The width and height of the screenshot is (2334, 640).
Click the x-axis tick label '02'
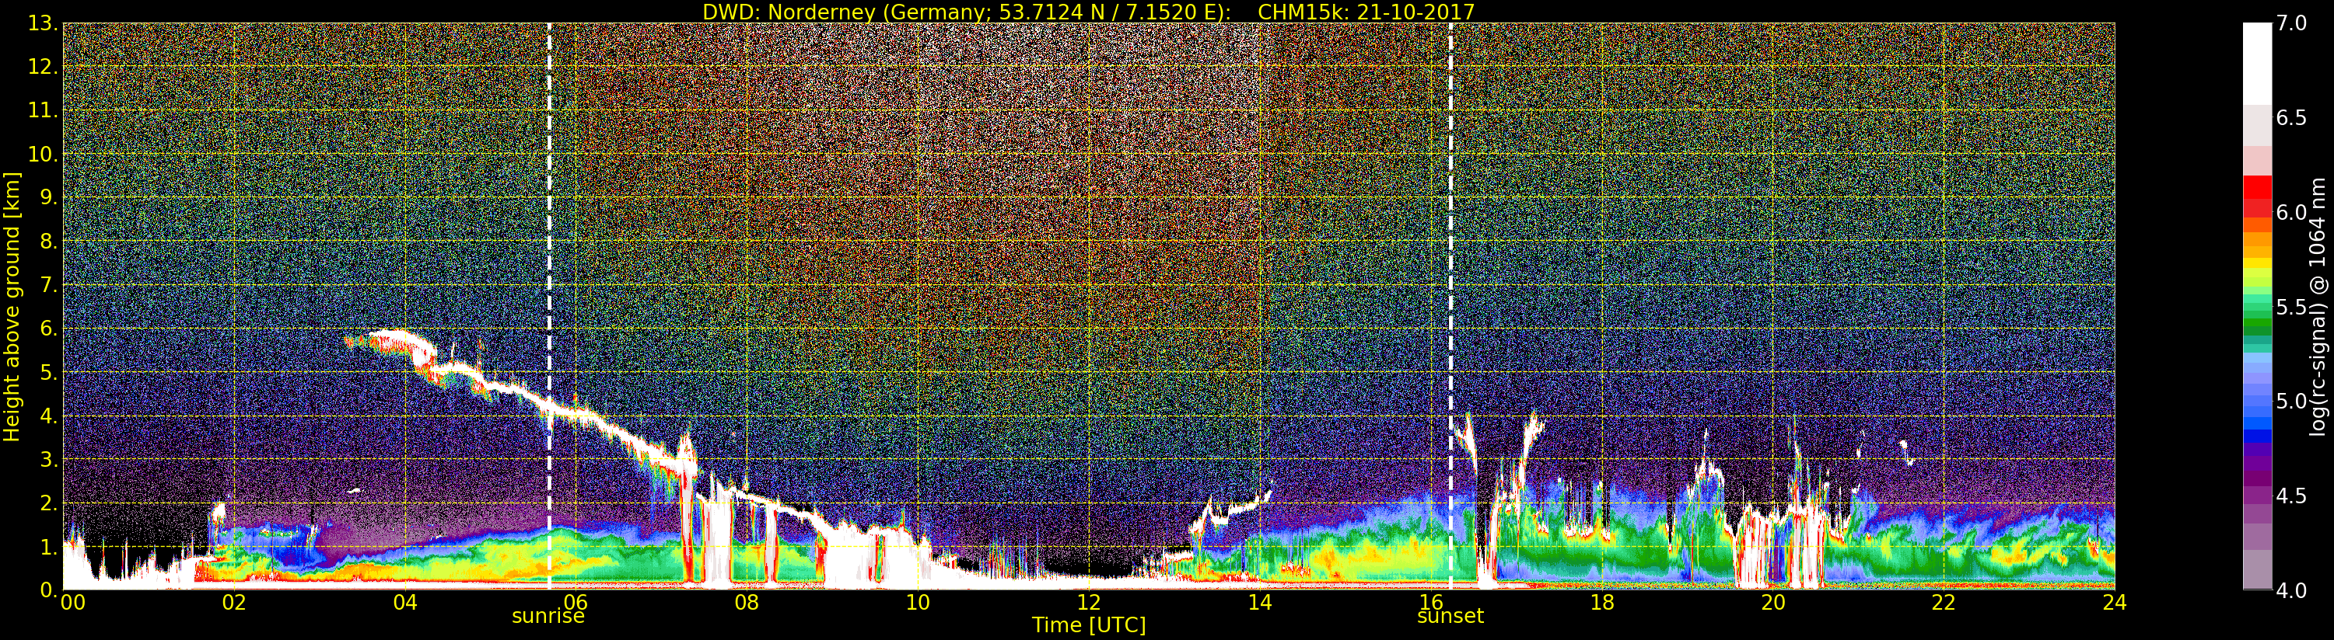[x=234, y=603]
